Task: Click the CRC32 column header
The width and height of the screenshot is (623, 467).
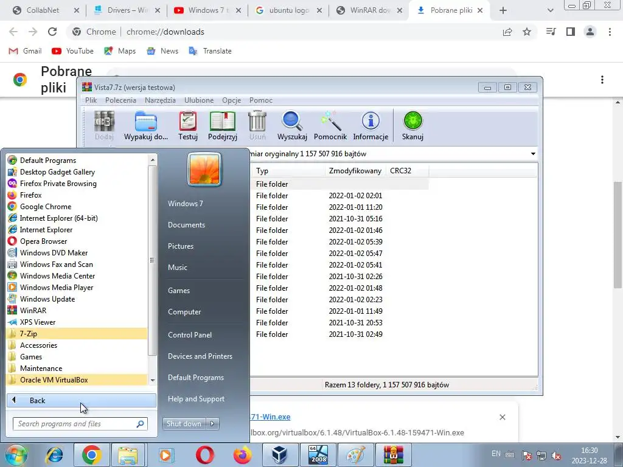Action: [x=407, y=171]
